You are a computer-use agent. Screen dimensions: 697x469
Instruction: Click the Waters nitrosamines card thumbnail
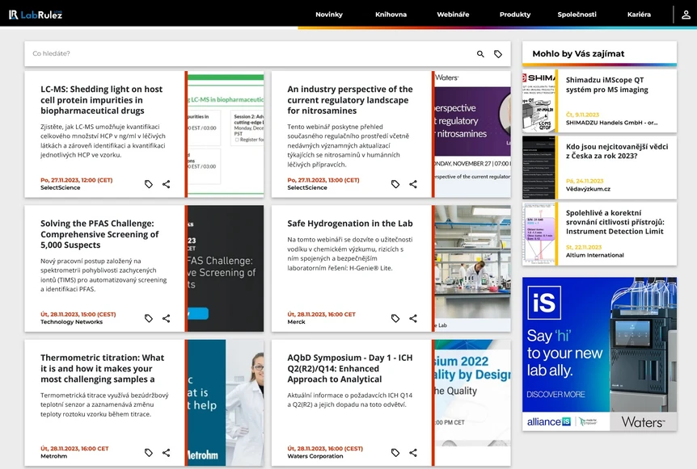tap(472, 134)
